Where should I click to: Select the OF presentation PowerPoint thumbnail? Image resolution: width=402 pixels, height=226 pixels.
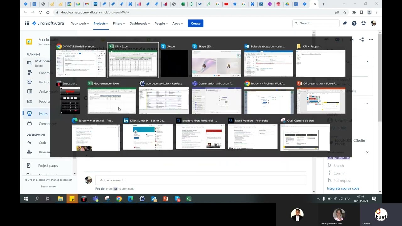(x=321, y=97)
